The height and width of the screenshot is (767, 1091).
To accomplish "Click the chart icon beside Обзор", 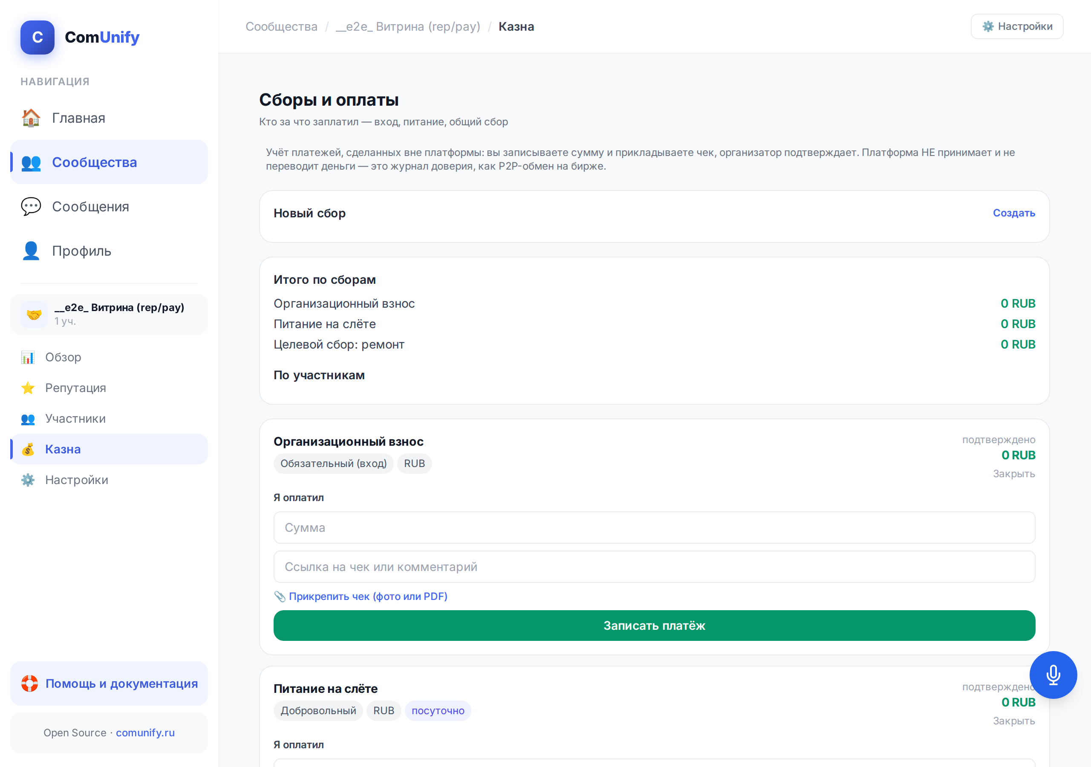I will point(28,358).
